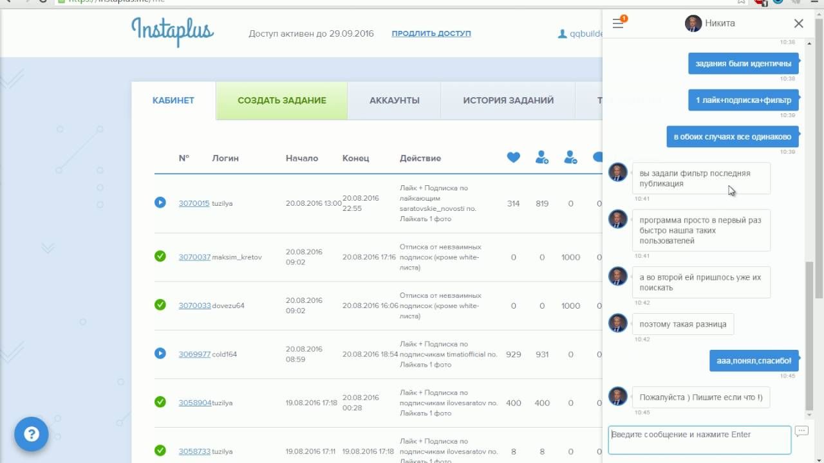Open the chat hamburger menu with notification badge
Image resolution: width=824 pixels, height=463 pixels.
(618, 24)
